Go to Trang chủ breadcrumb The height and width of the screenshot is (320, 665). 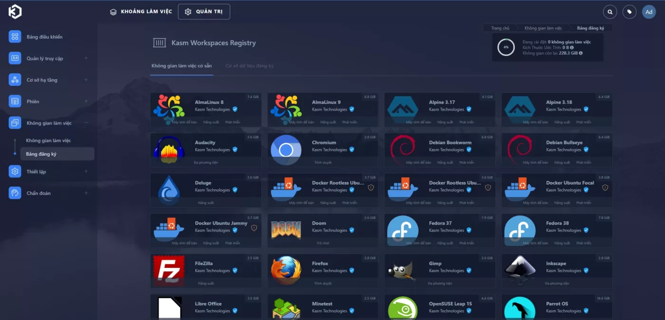tap(500, 28)
